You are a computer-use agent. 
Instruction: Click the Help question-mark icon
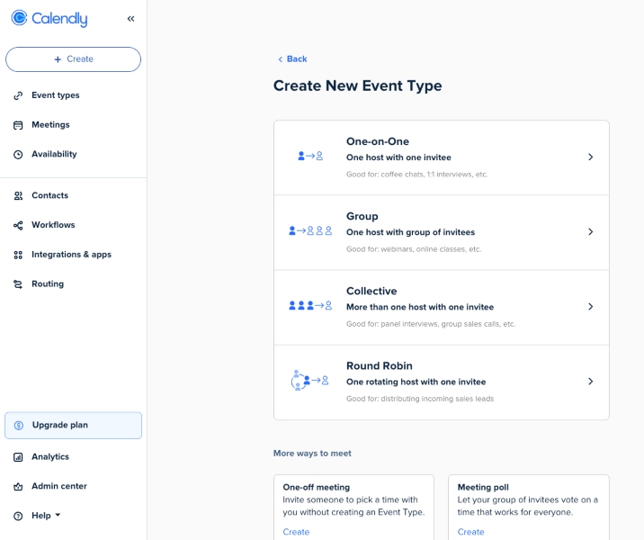pos(18,516)
